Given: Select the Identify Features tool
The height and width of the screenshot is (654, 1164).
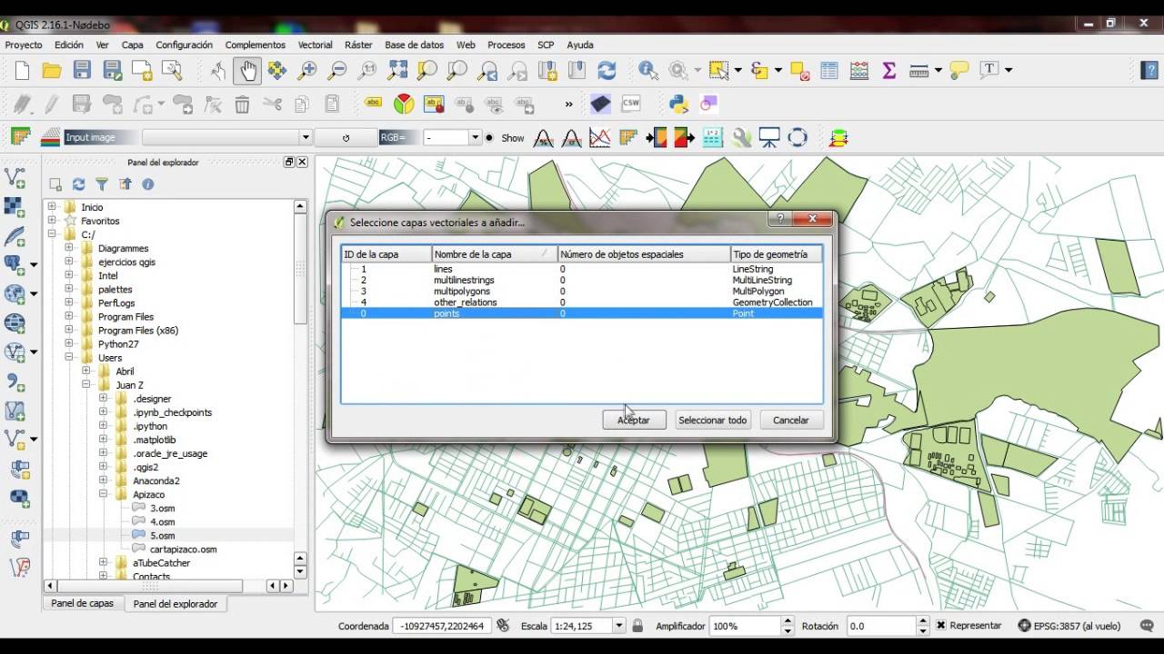Looking at the screenshot, I should pos(648,70).
